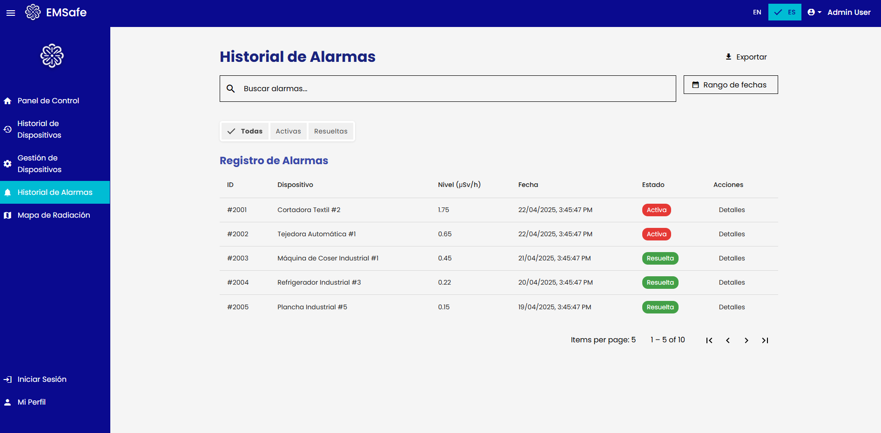Viewport: 881px width, 433px height.
Task: Click the Fecha column header
Action: pyautogui.click(x=528, y=185)
